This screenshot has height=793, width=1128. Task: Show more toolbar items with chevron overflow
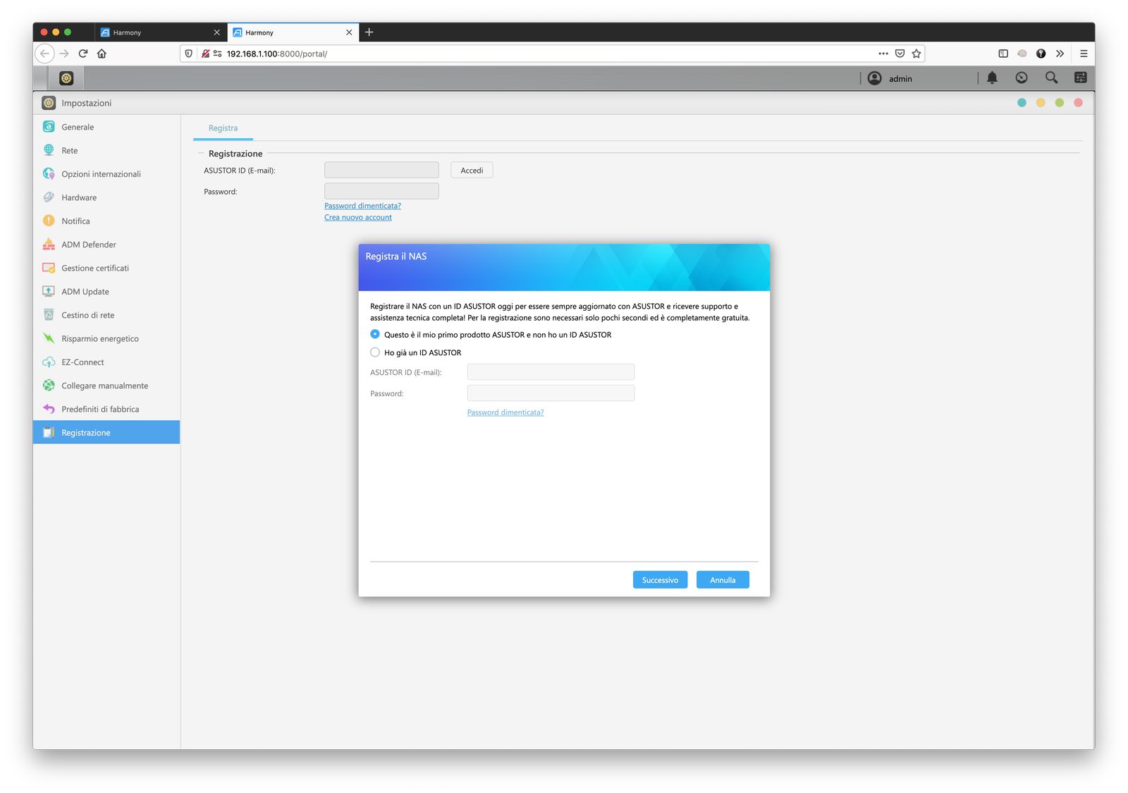(x=1060, y=54)
